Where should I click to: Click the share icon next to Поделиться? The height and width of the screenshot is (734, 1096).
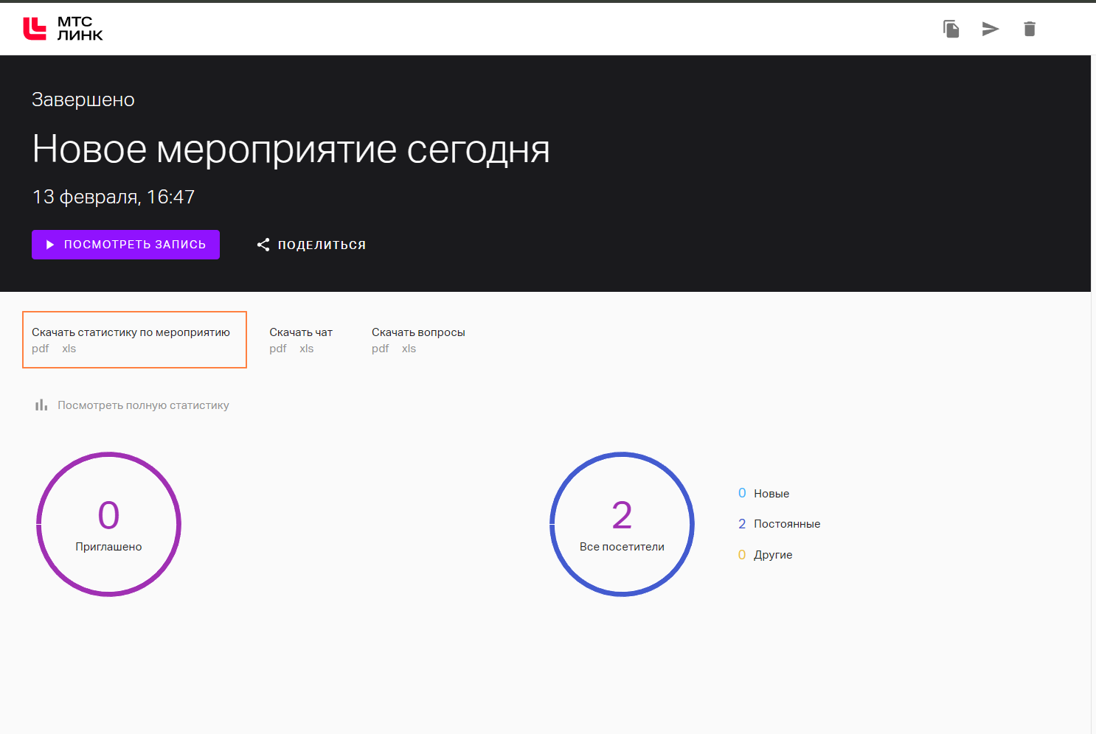point(263,245)
